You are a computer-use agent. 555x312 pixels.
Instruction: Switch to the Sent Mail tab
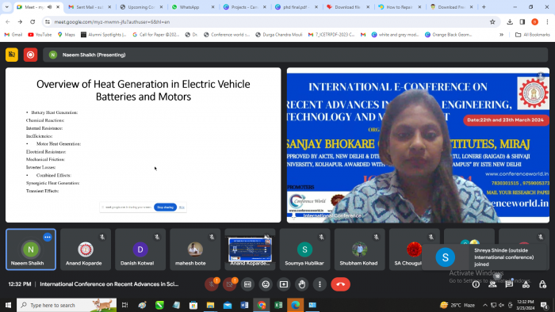(90, 7)
